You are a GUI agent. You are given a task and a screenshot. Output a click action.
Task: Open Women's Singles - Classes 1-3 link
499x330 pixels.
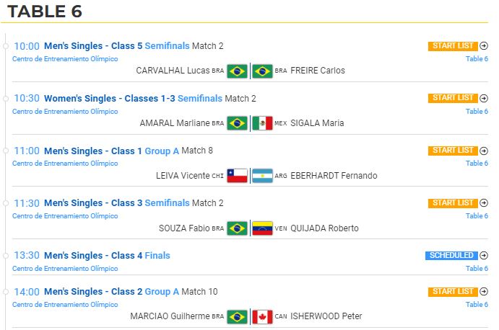click(x=110, y=99)
